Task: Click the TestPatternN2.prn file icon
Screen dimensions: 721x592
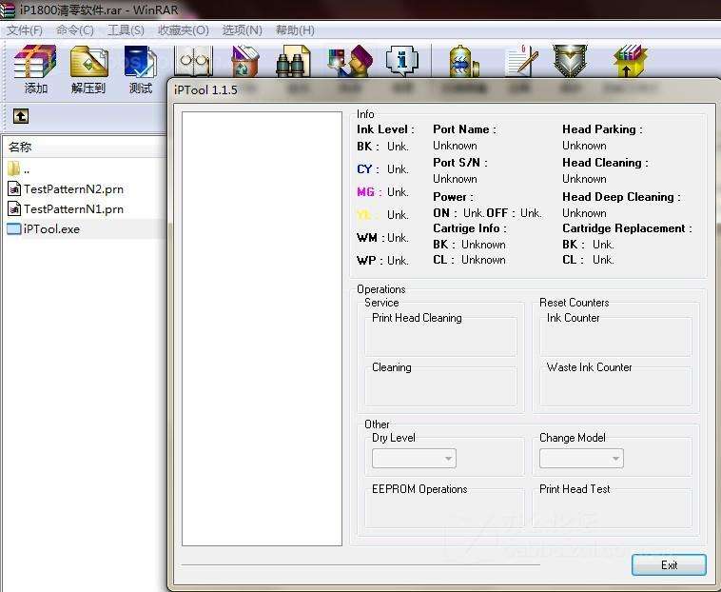Action: point(14,189)
